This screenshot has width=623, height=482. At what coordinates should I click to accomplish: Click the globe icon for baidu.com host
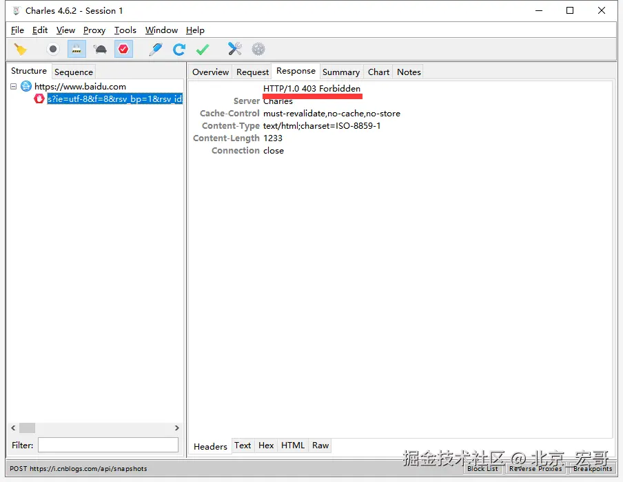[x=26, y=86]
